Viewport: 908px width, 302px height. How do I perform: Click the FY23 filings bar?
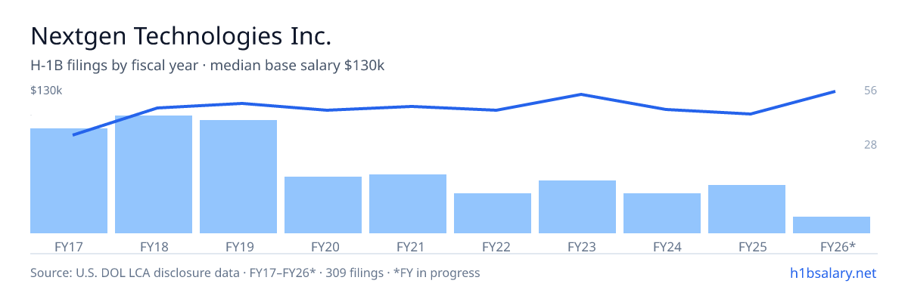[577, 207]
